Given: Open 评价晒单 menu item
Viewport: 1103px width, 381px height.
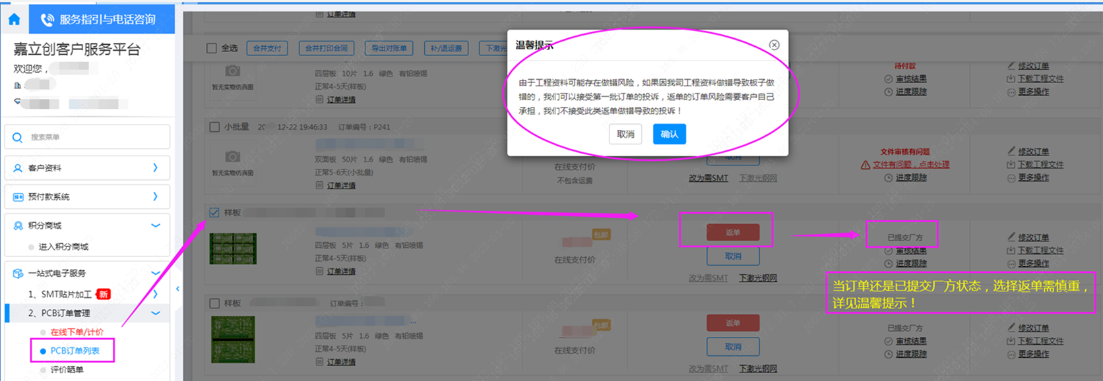Looking at the screenshot, I should (x=67, y=370).
